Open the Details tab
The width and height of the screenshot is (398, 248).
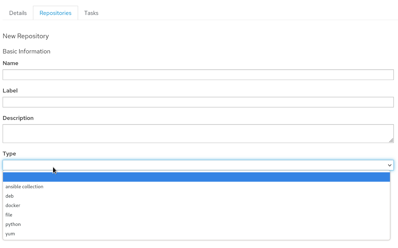click(18, 13)
